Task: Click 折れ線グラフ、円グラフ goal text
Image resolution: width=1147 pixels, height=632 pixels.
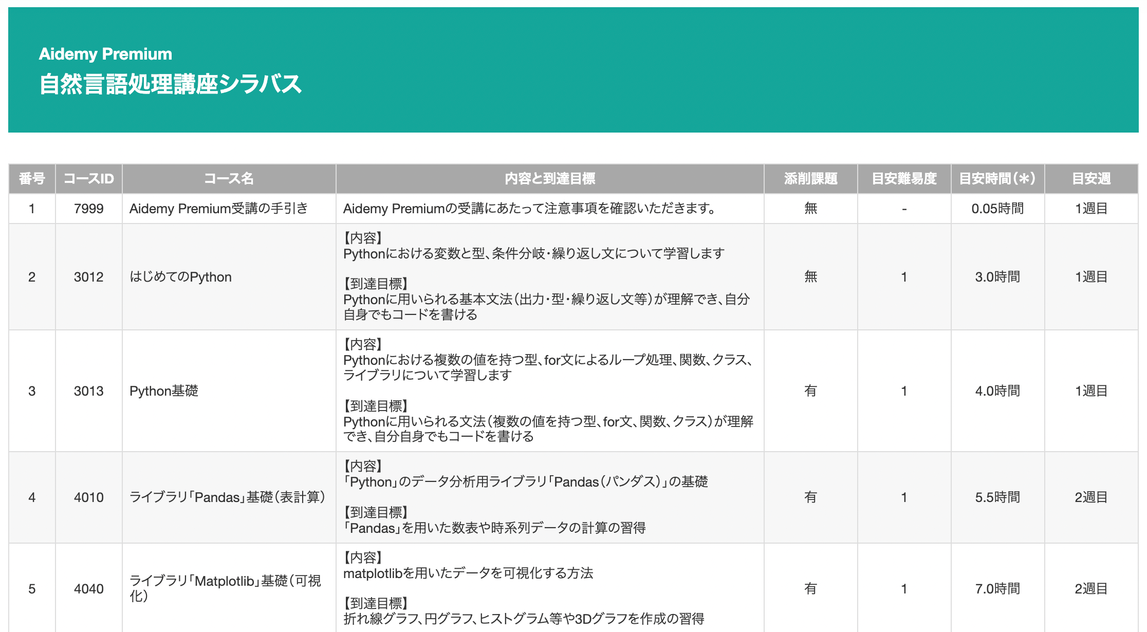Action: click(x=524, y=619)
